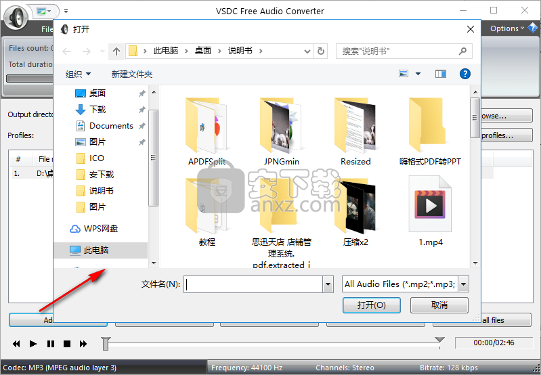Open the view options dropdown arrow
The width and height of the screenshot is (541, 375).
418,74
